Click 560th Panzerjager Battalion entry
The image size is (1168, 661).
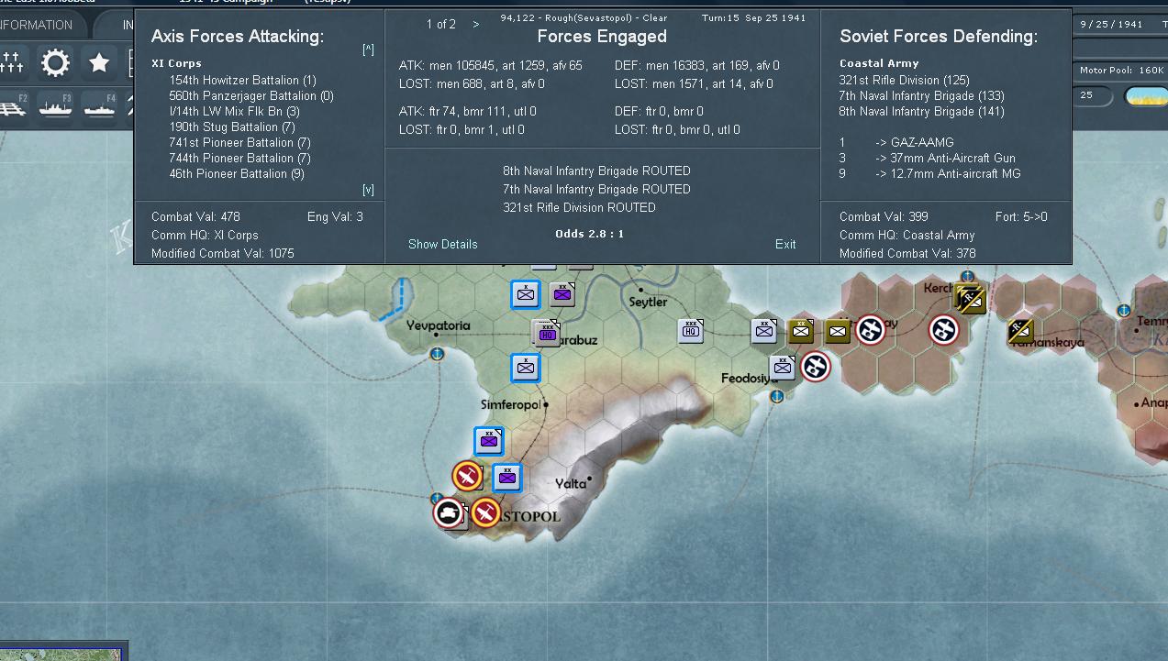click(x=251, y=96)
